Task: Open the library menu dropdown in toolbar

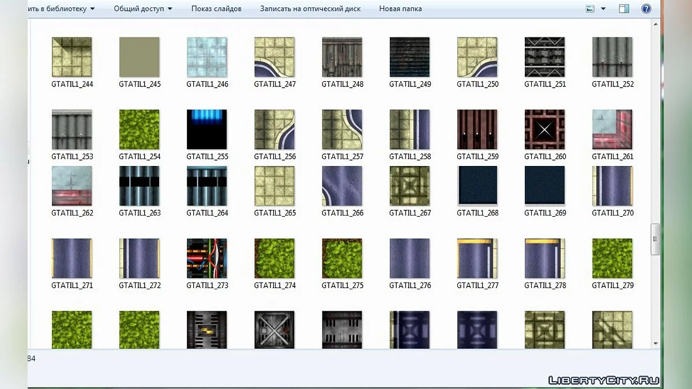Action: pyautogui.click(x=61, y=9)
